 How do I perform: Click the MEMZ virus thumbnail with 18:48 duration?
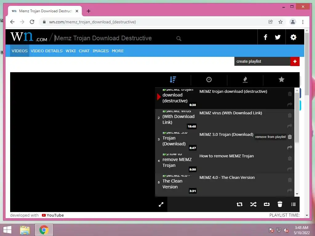tap(179, 120)
